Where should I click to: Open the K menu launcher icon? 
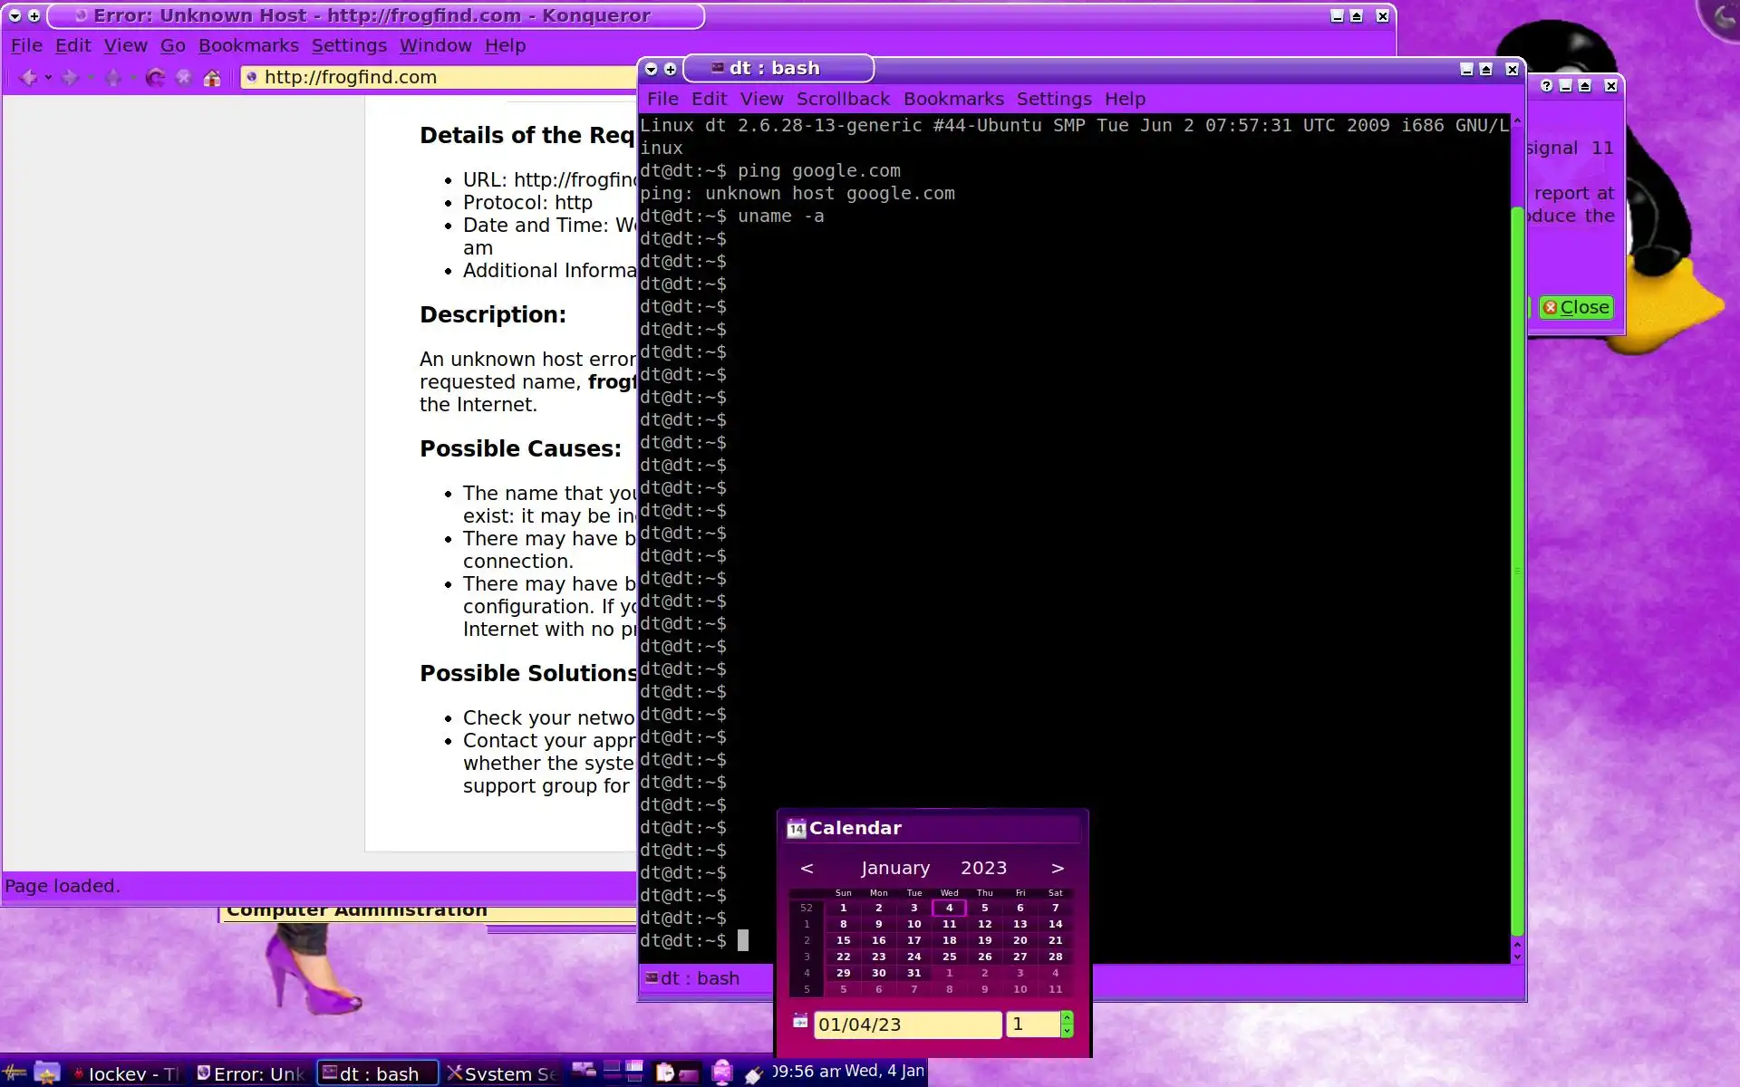[x=15, y=1073]
